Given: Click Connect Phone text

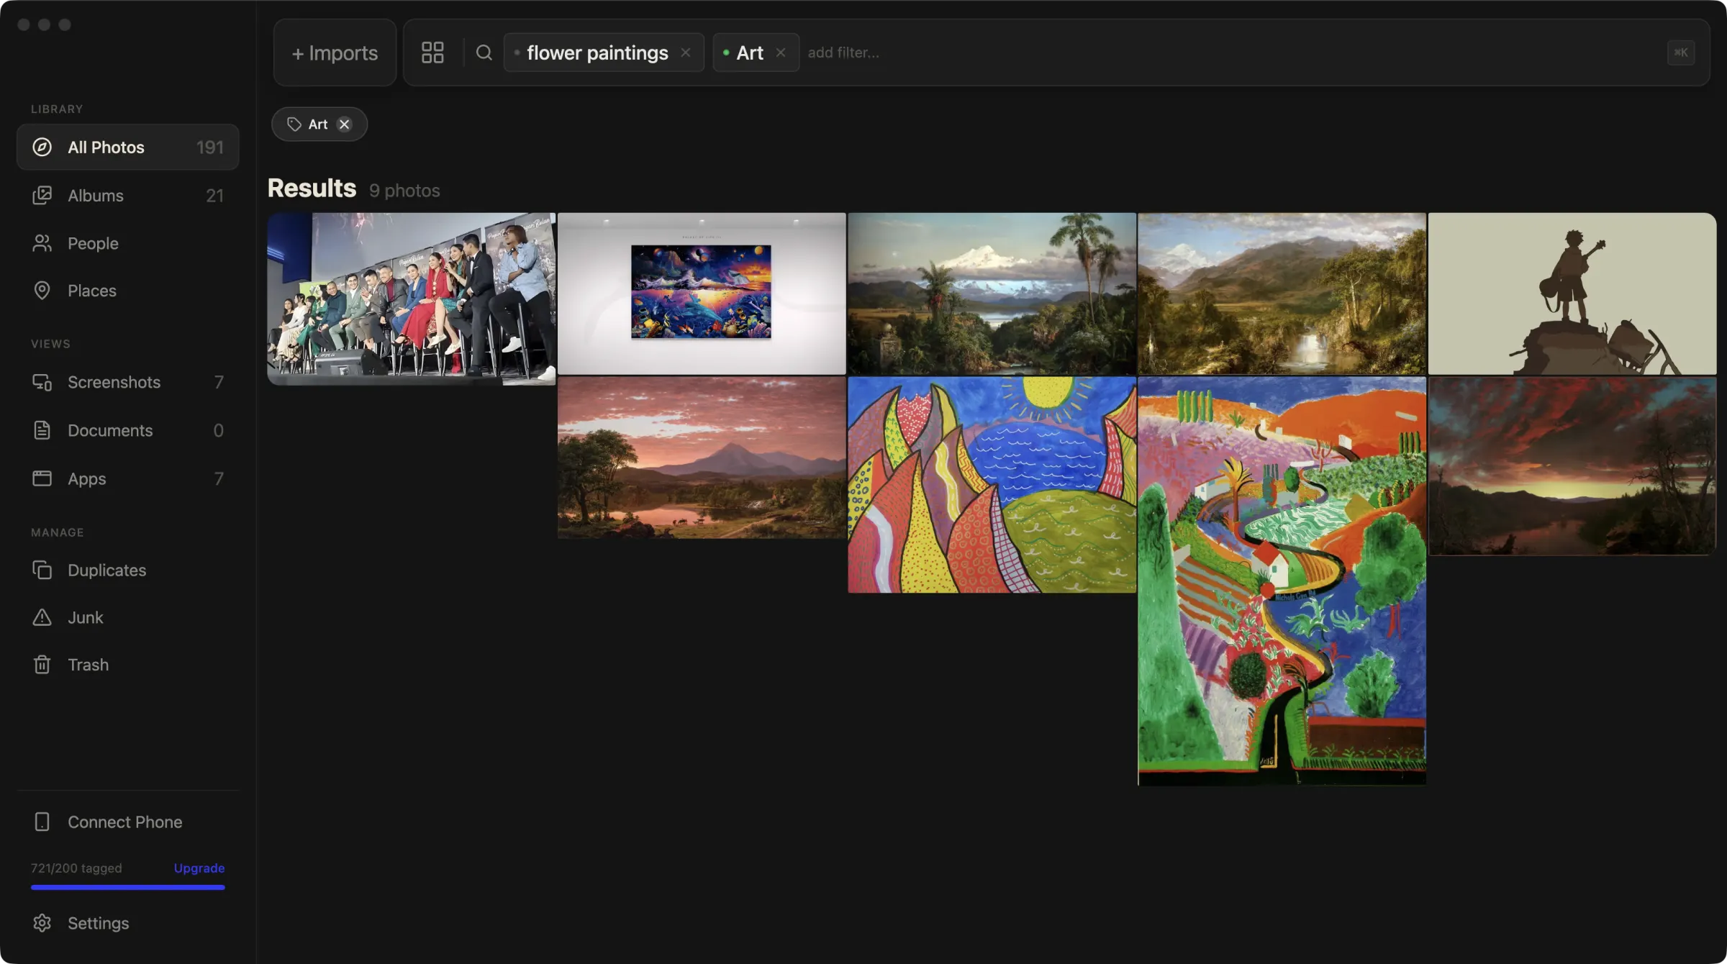Looking at the screenshot, I should 124,822.
